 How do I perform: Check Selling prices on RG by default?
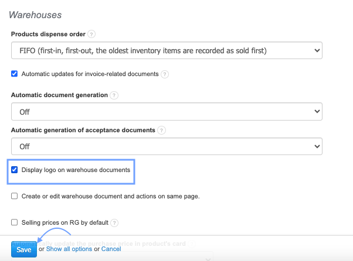click(15, 222)
